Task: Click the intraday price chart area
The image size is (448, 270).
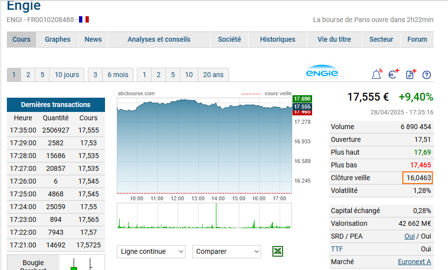Action: (x=204, y=146)
